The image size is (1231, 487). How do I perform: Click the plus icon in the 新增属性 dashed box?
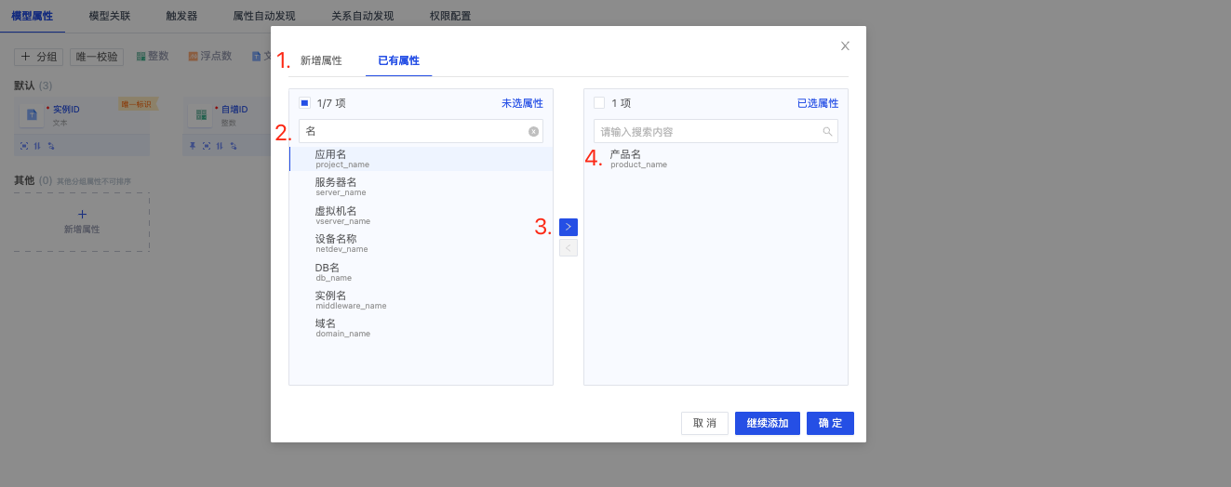pos(82,214)
